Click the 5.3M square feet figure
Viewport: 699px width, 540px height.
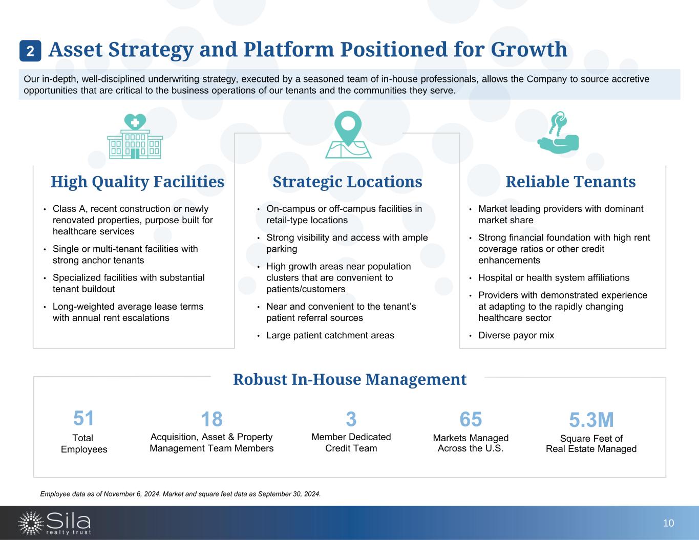(591, 420)
